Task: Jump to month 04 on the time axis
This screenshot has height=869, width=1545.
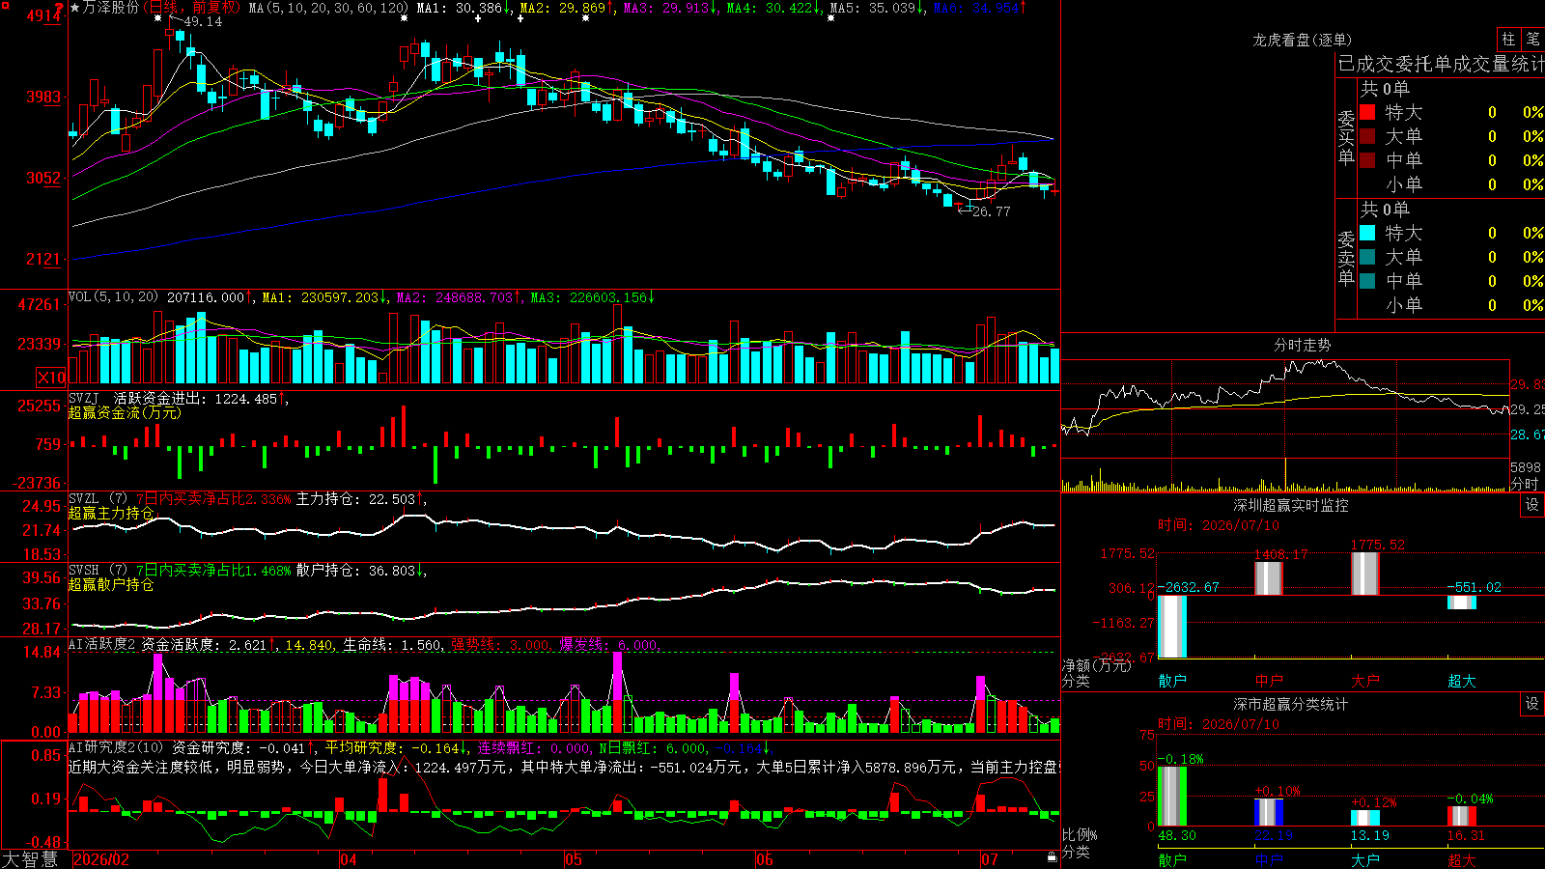Action: tap(349, 859)
